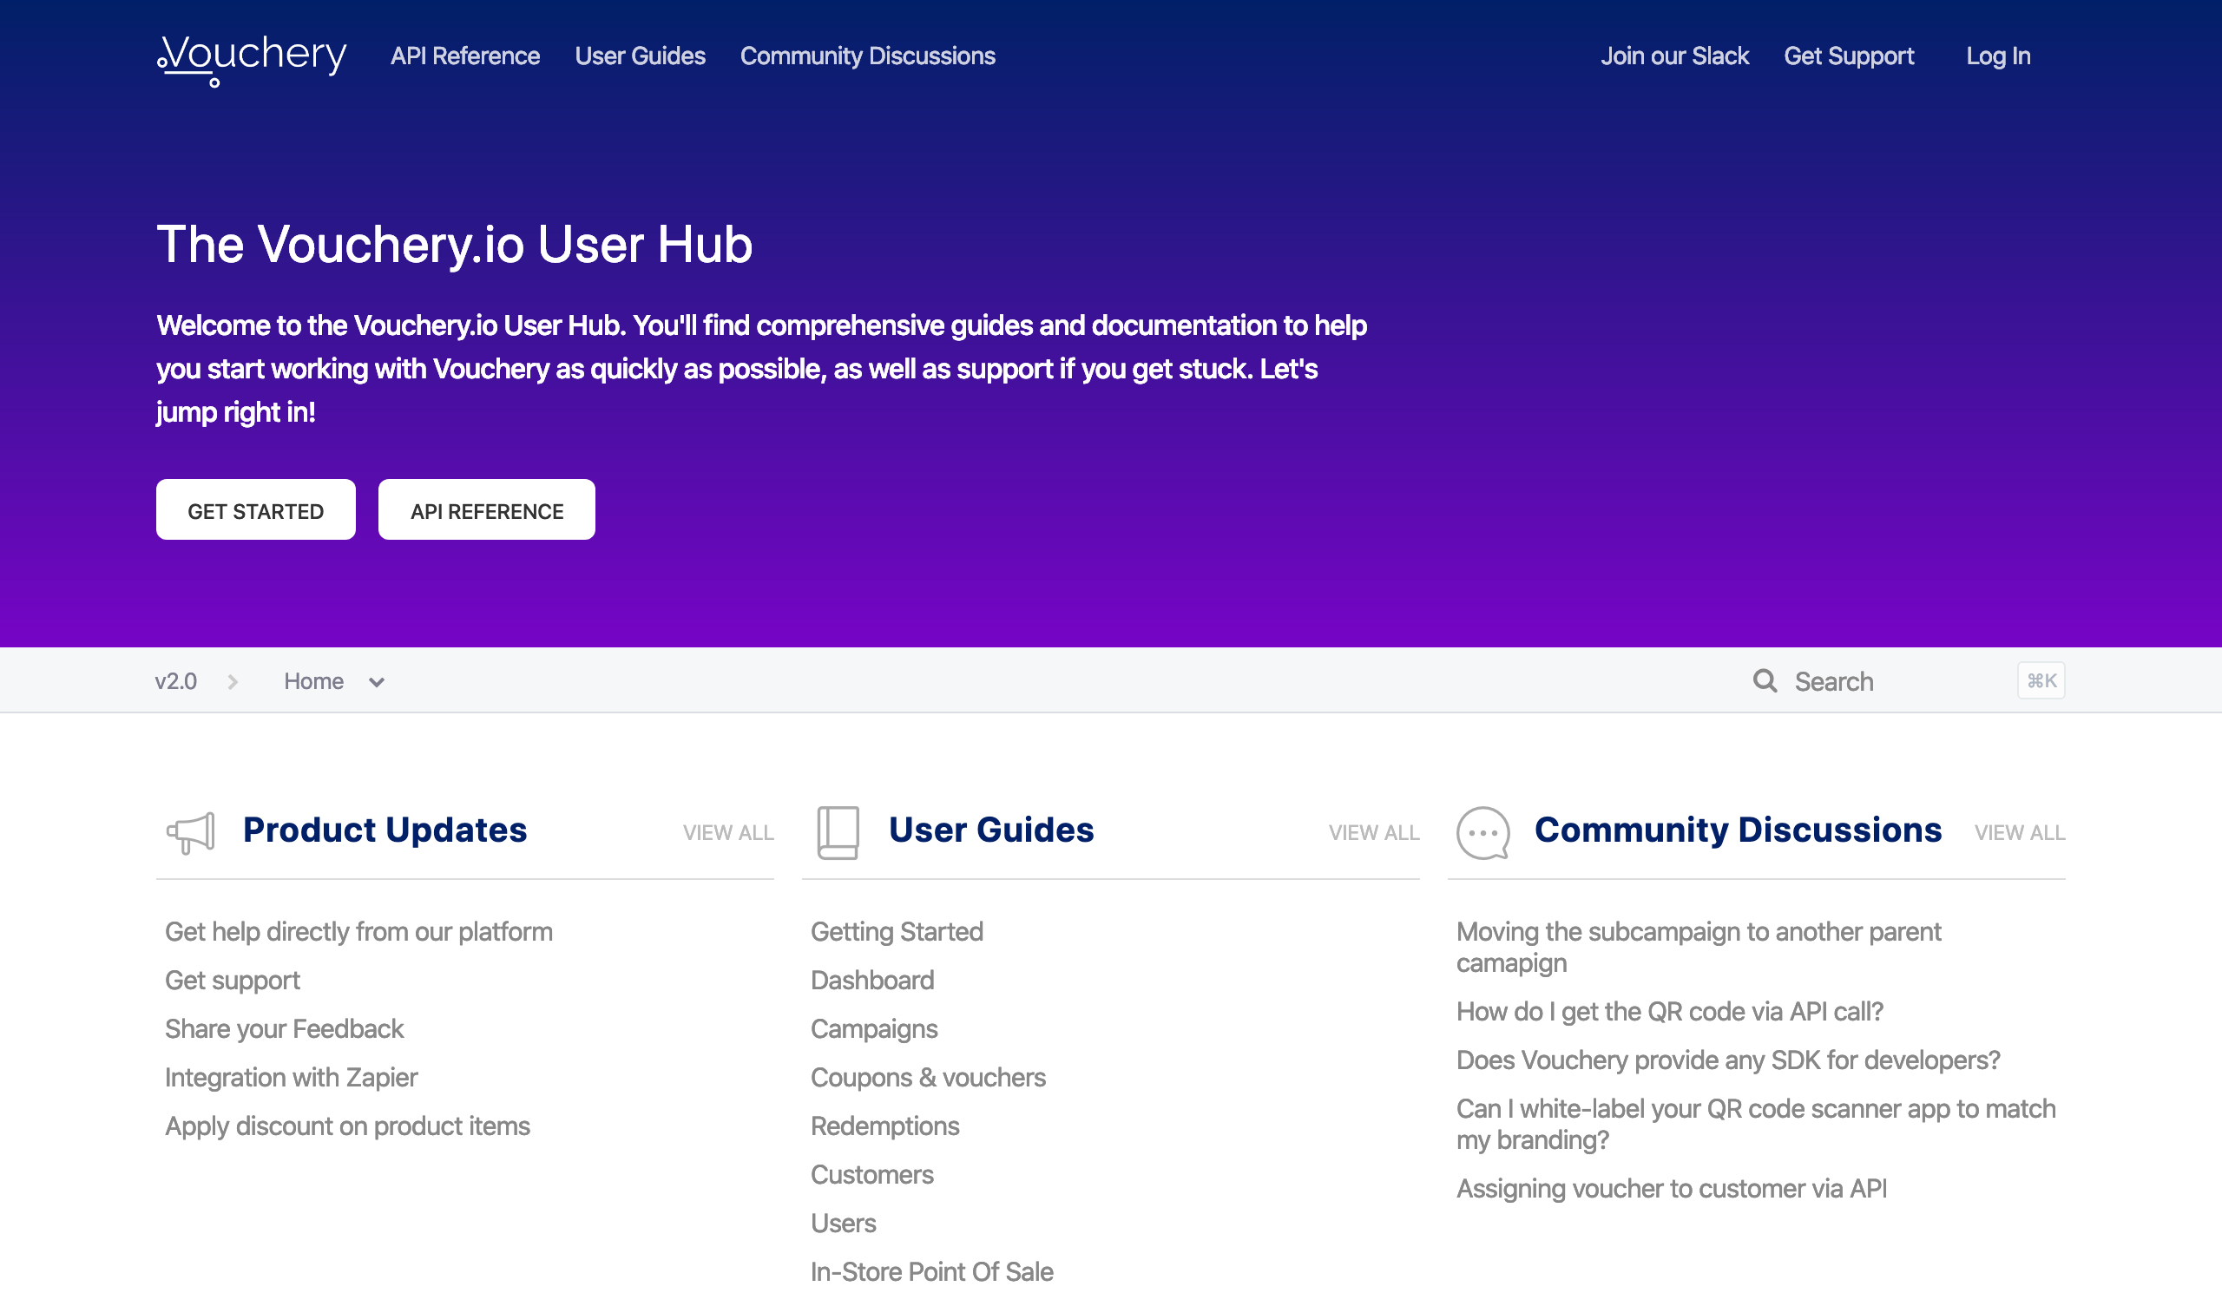The image size is (2222, 1293).
Task: Click the GET STARTED button
Action: tap(256, 509)
